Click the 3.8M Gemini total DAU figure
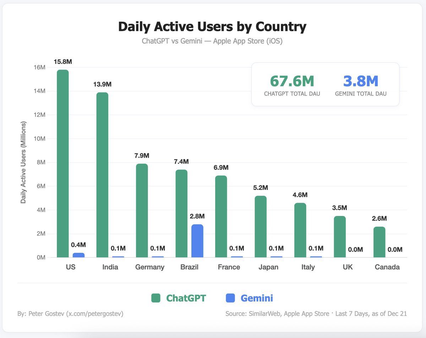Screen dimensions: 426x338 point(361,81)
